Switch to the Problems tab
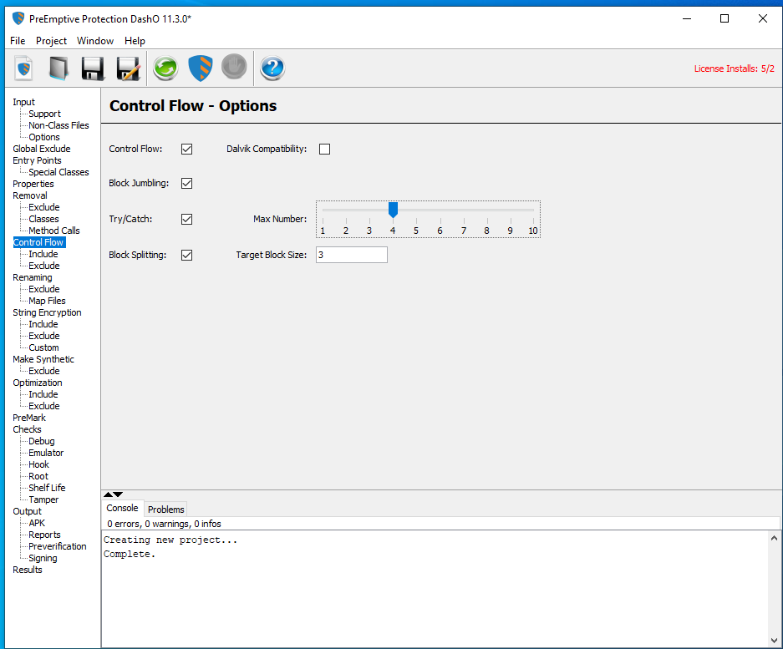Image resolution: width=783 pixels, height=649 pixels. pos(165,510)
